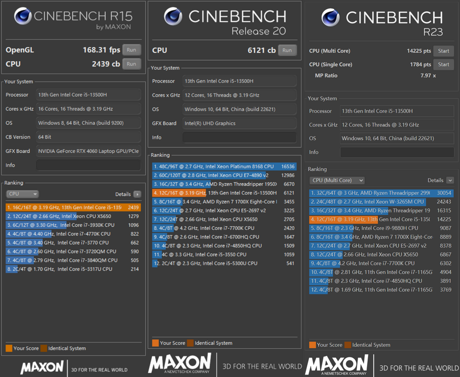Select the R15 ranking row with score 2439
The height and width of the screenshot is (377, 460).
pos(73,207)
